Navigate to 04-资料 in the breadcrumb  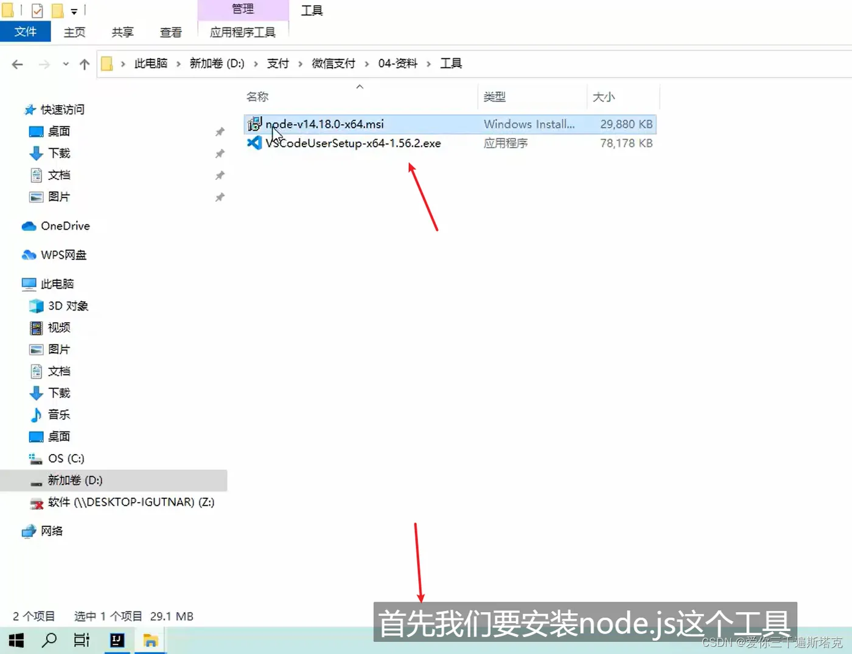398,63
